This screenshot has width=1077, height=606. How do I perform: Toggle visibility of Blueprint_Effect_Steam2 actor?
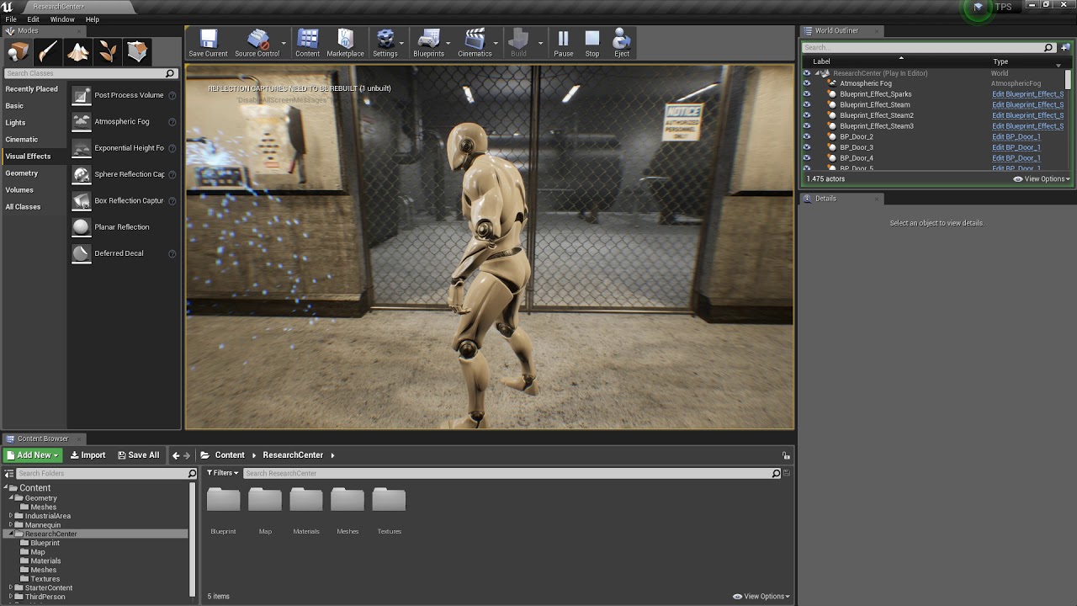tap(807, 115)
